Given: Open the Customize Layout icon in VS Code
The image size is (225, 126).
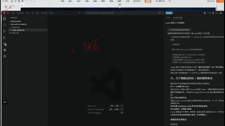Looking at the screenshot, I should tap(210, 13).
